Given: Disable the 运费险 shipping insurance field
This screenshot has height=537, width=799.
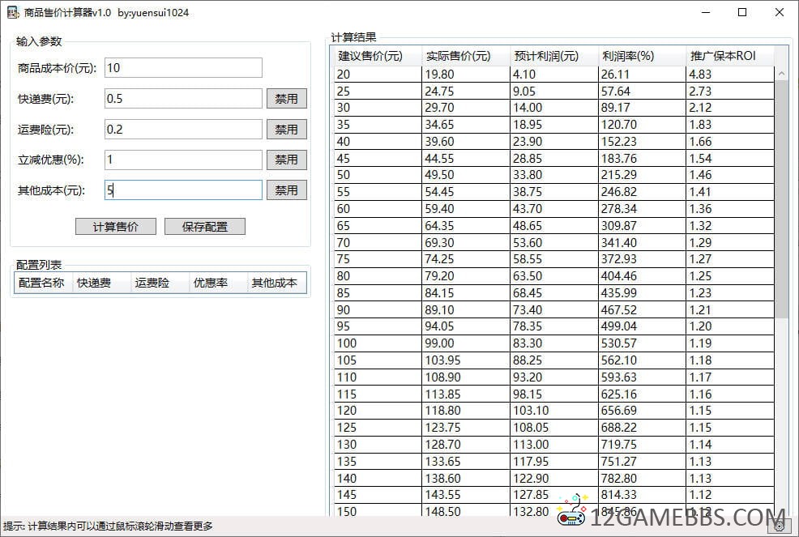Looking at the screenshot, I should [286, 130].
